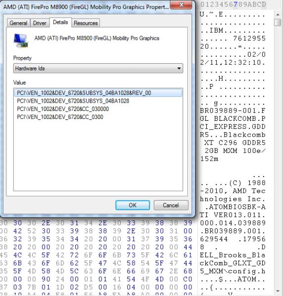283x296 pixels.
Task: Select the Details tab
Action: tap(60, 22)
